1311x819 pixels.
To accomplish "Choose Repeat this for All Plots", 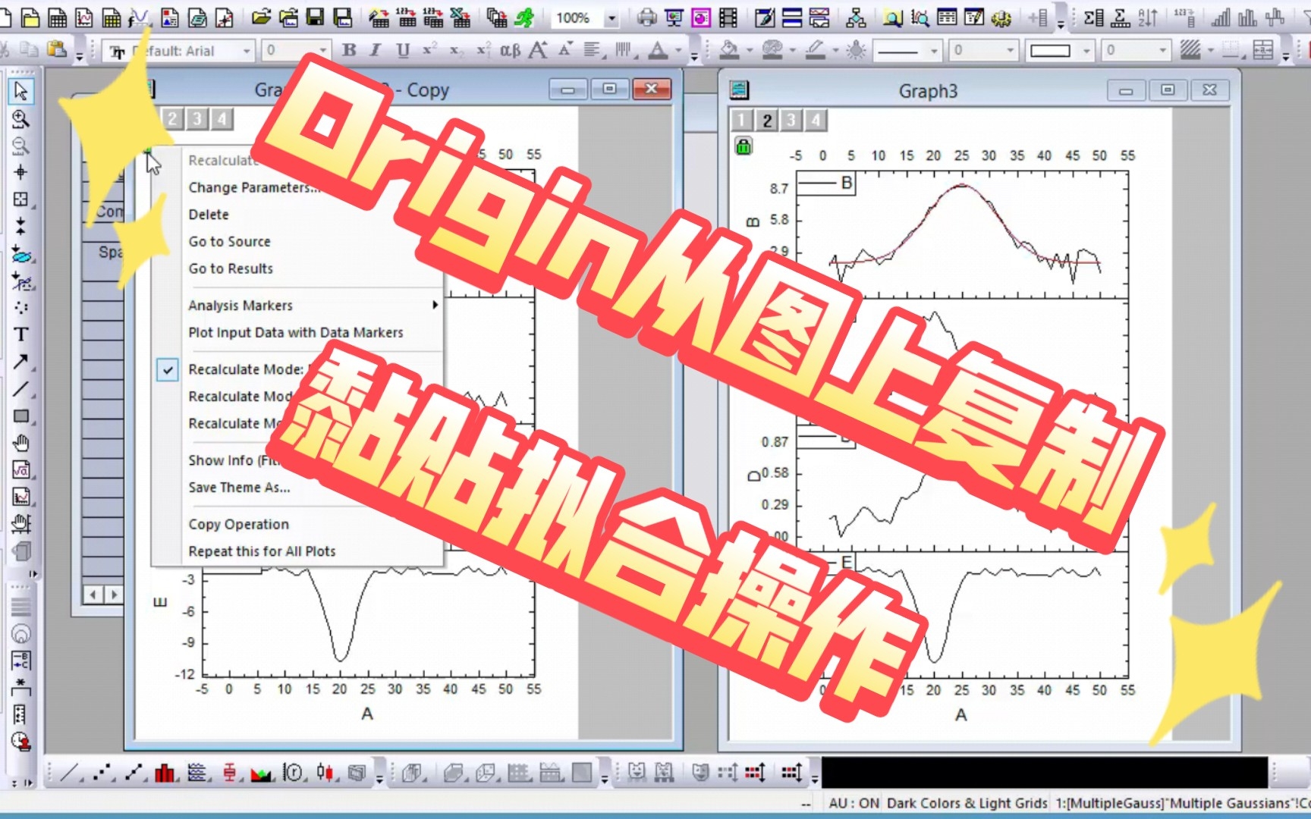I will [262, 551].
